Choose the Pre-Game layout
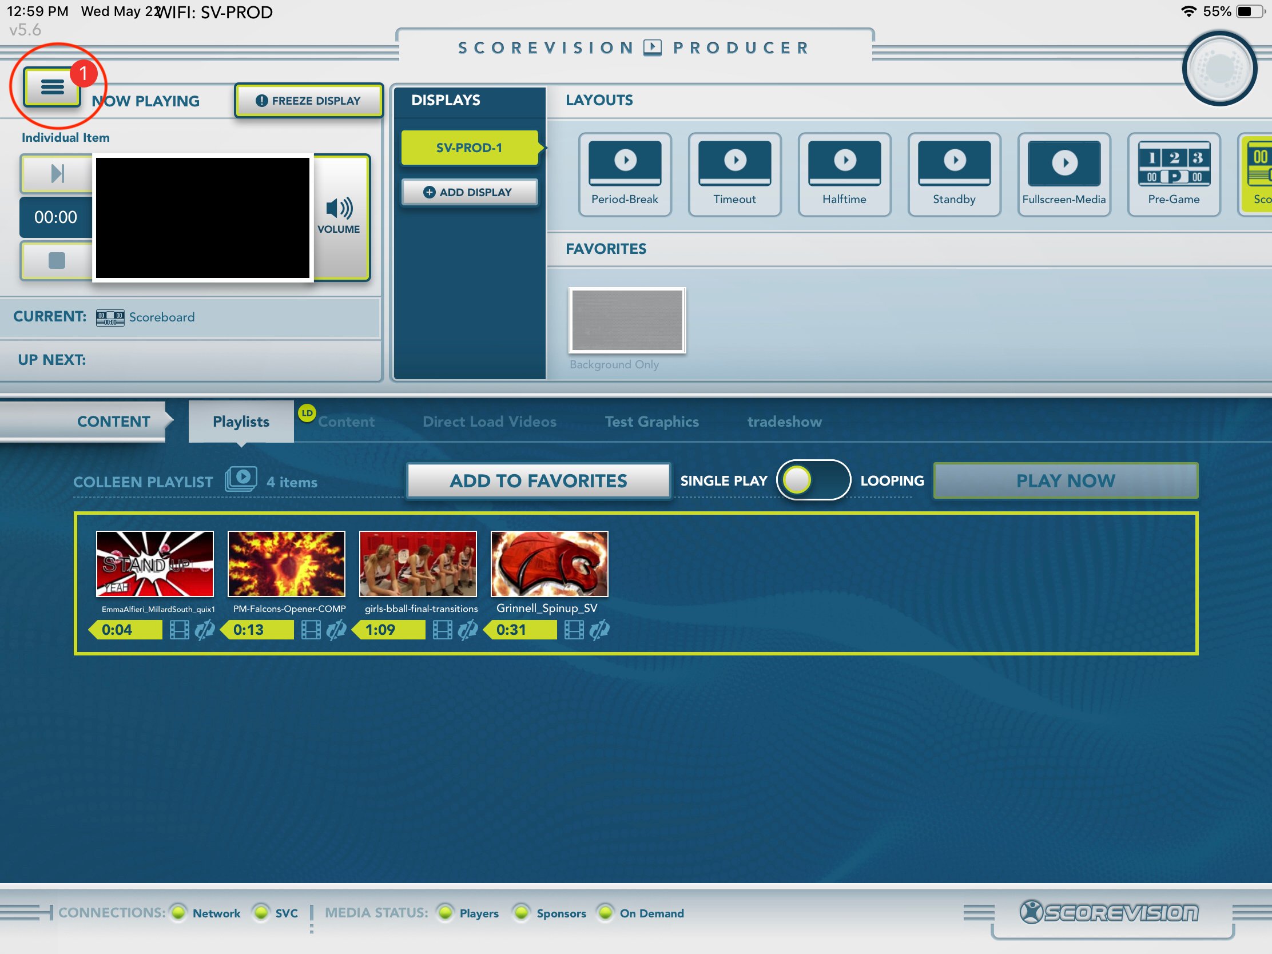Viewport: 1272px width, 954px height. click(1174, 174)
